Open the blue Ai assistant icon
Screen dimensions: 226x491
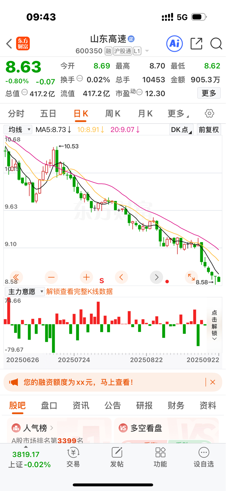(175, 44)
